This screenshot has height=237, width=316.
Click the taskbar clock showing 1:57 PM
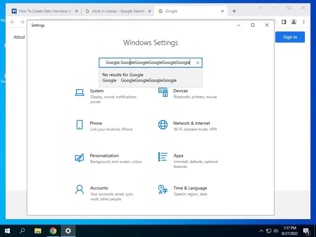click(x=289, y=231)
